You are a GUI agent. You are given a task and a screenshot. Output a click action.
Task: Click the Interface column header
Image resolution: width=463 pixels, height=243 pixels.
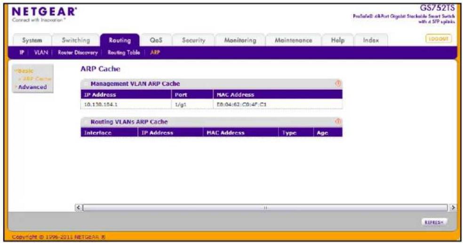[x=109, y=133]
